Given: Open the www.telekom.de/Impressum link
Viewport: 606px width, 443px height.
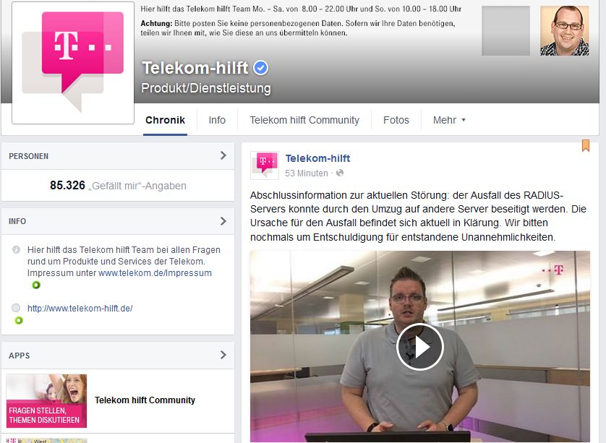Looking at the screenshot, I should click(155, 273).
